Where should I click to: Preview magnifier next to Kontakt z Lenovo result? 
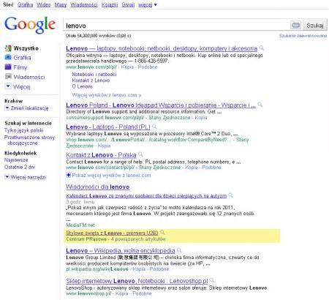[140, 154]
